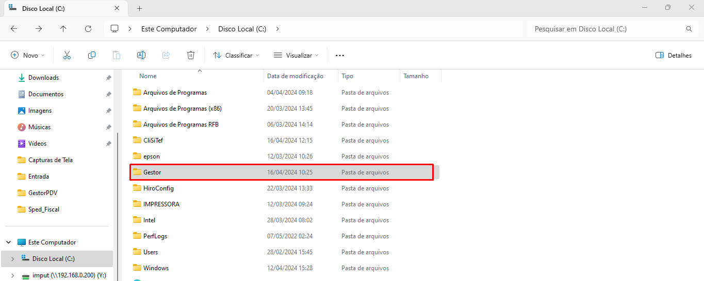Sort by the Data de modificação column header
This screenshot has width=704, height=281.
click(295, 76)
